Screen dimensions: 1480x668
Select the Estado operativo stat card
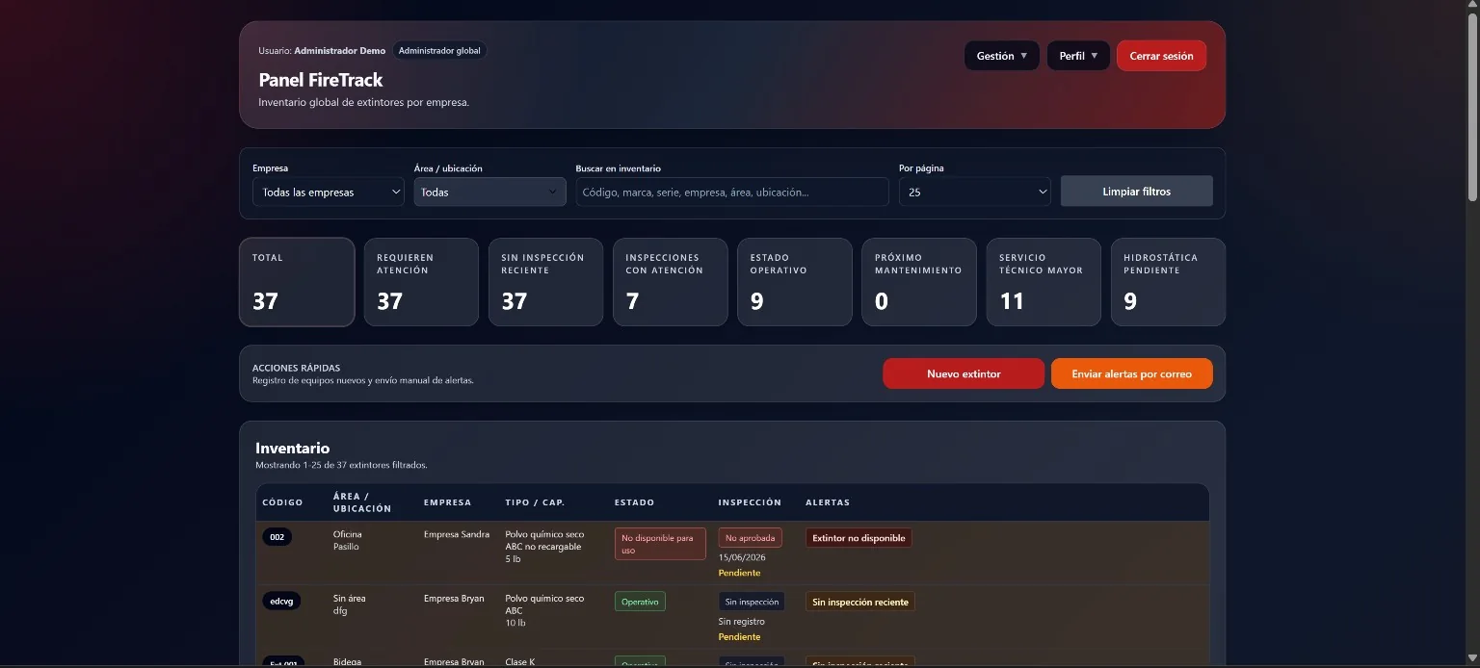(x=795, y=282)
